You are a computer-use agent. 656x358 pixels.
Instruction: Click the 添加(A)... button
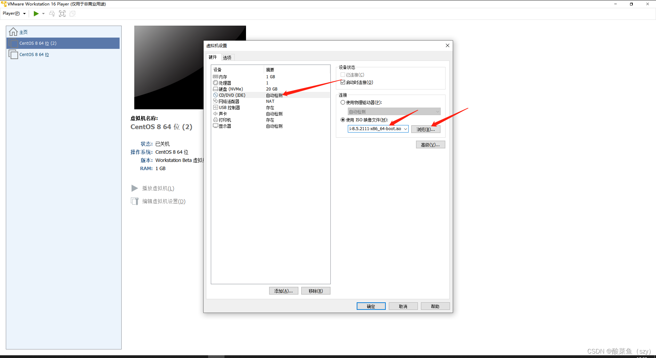point(284,291)
